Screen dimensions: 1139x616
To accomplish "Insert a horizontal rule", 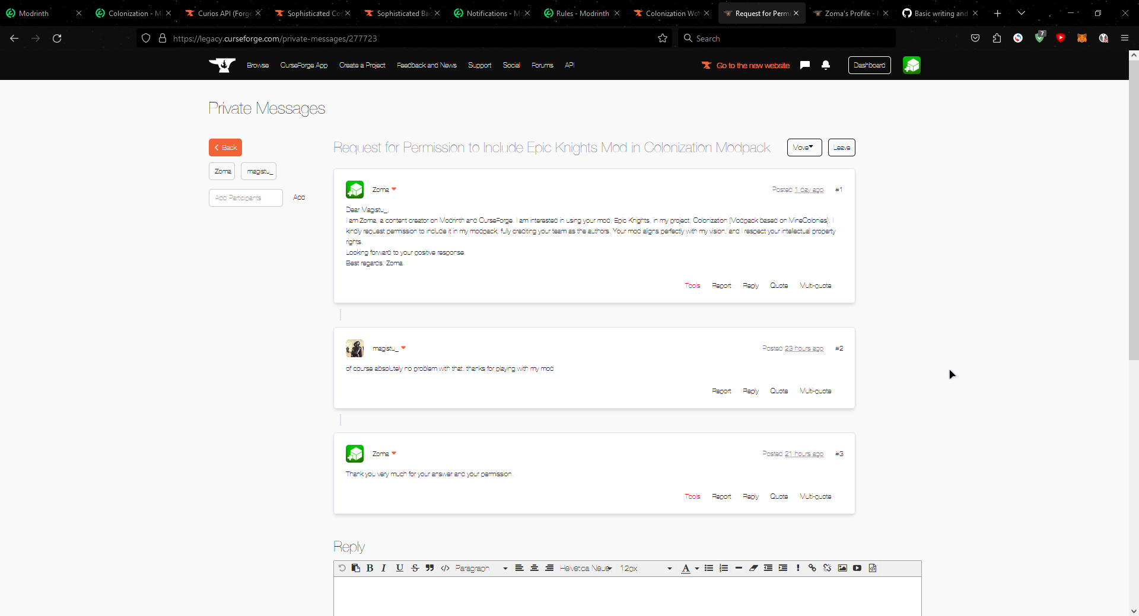I will (x=739, y=568).
